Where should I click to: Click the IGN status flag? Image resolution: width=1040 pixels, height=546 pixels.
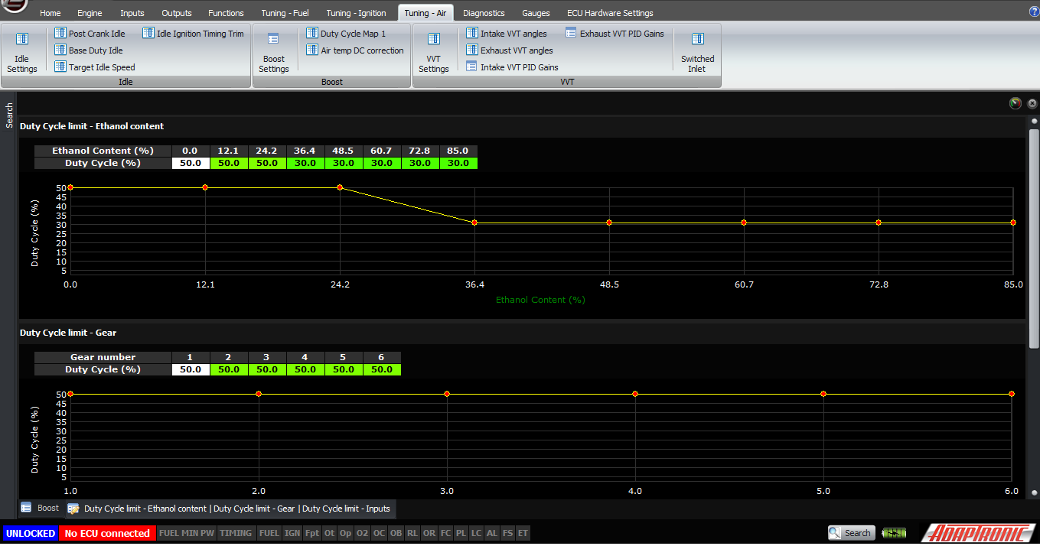(x=292, y=533)
